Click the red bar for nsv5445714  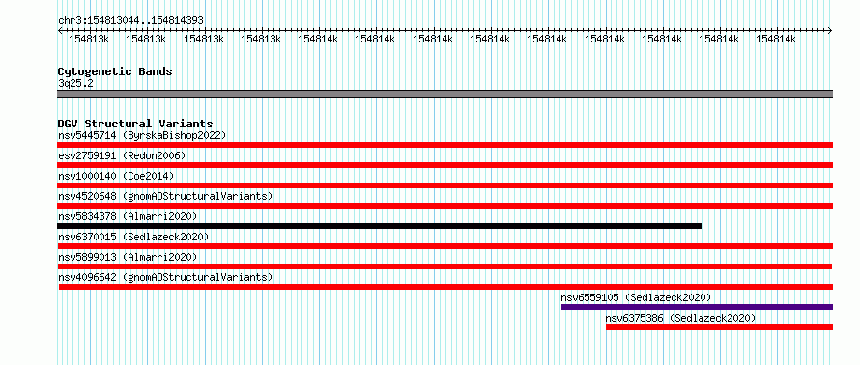coord(444,145)
